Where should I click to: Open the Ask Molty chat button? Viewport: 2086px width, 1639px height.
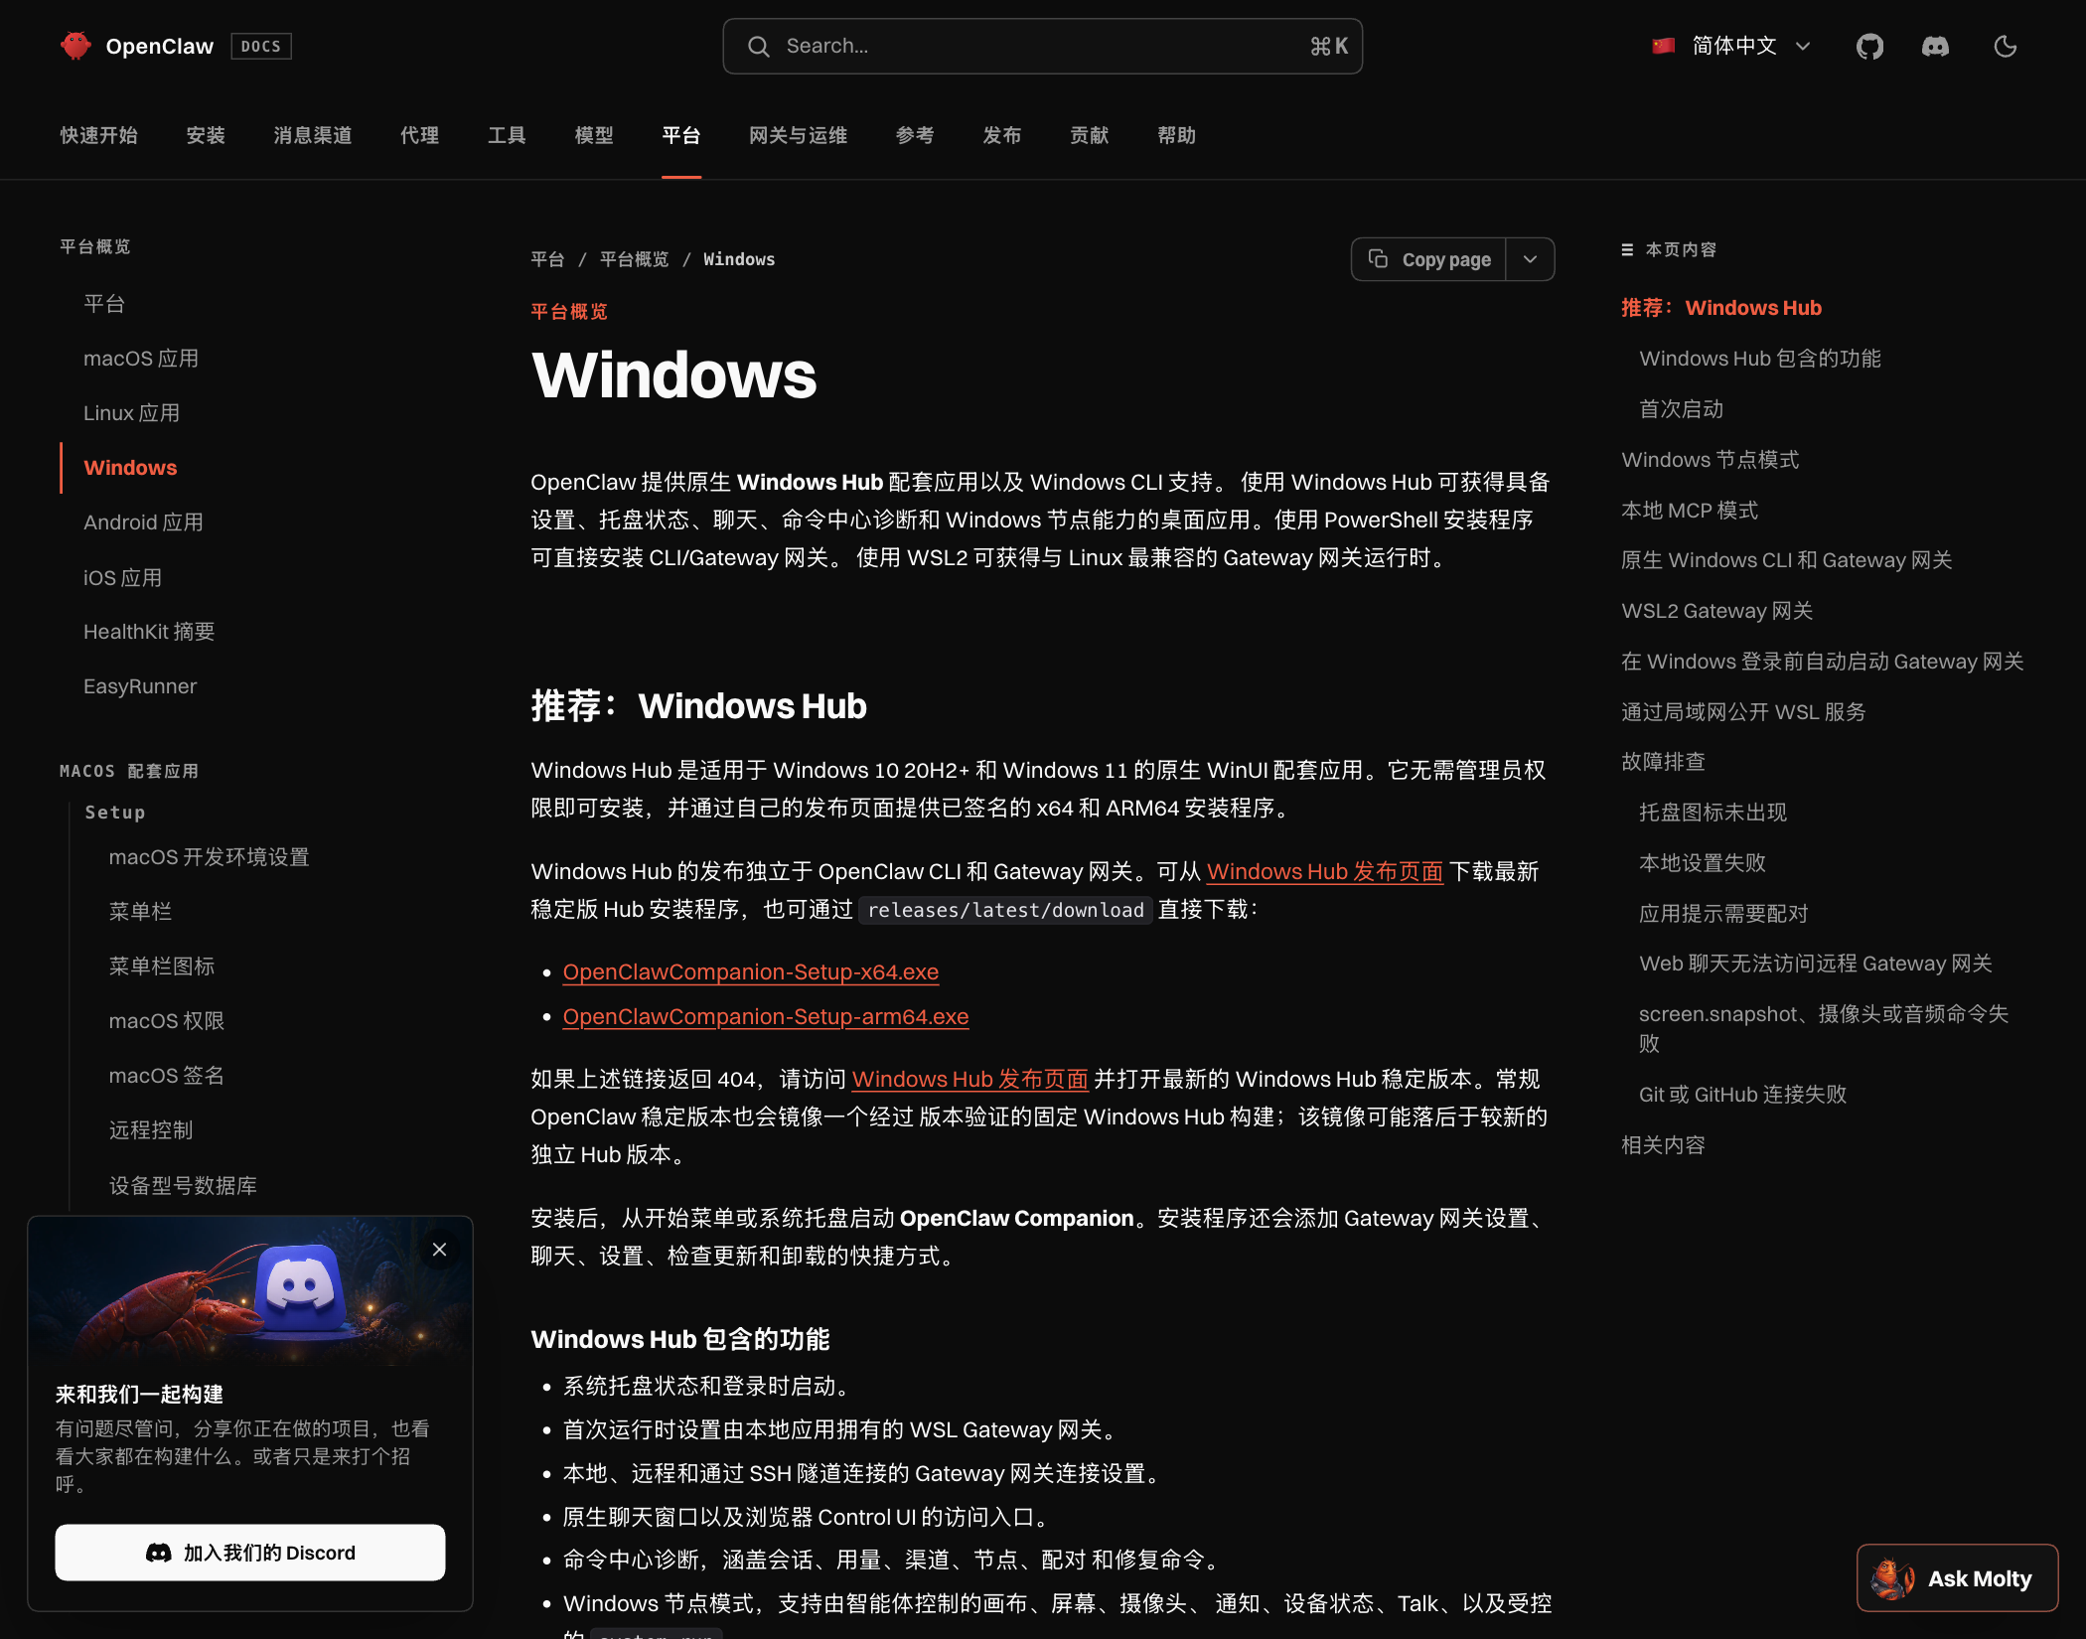coord(1957,1578)
